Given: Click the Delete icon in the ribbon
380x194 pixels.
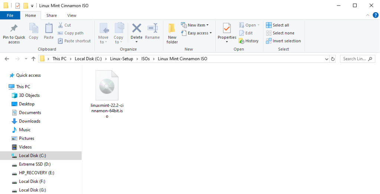Looking at the screenshot, I should click(137, 28).
